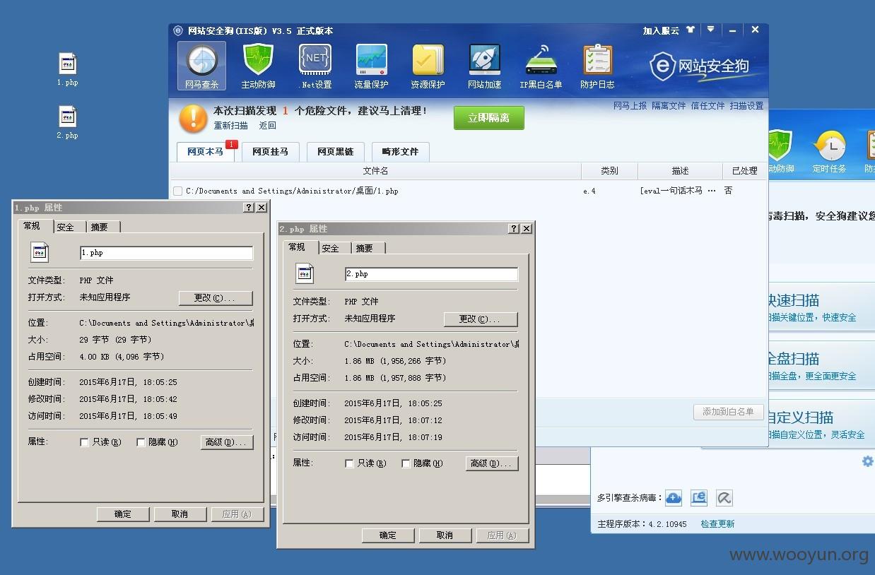Toggle 只读 checkbox in 2.php 属性 dialog
This screenshot has width=875, height=575.
(349, 463)
